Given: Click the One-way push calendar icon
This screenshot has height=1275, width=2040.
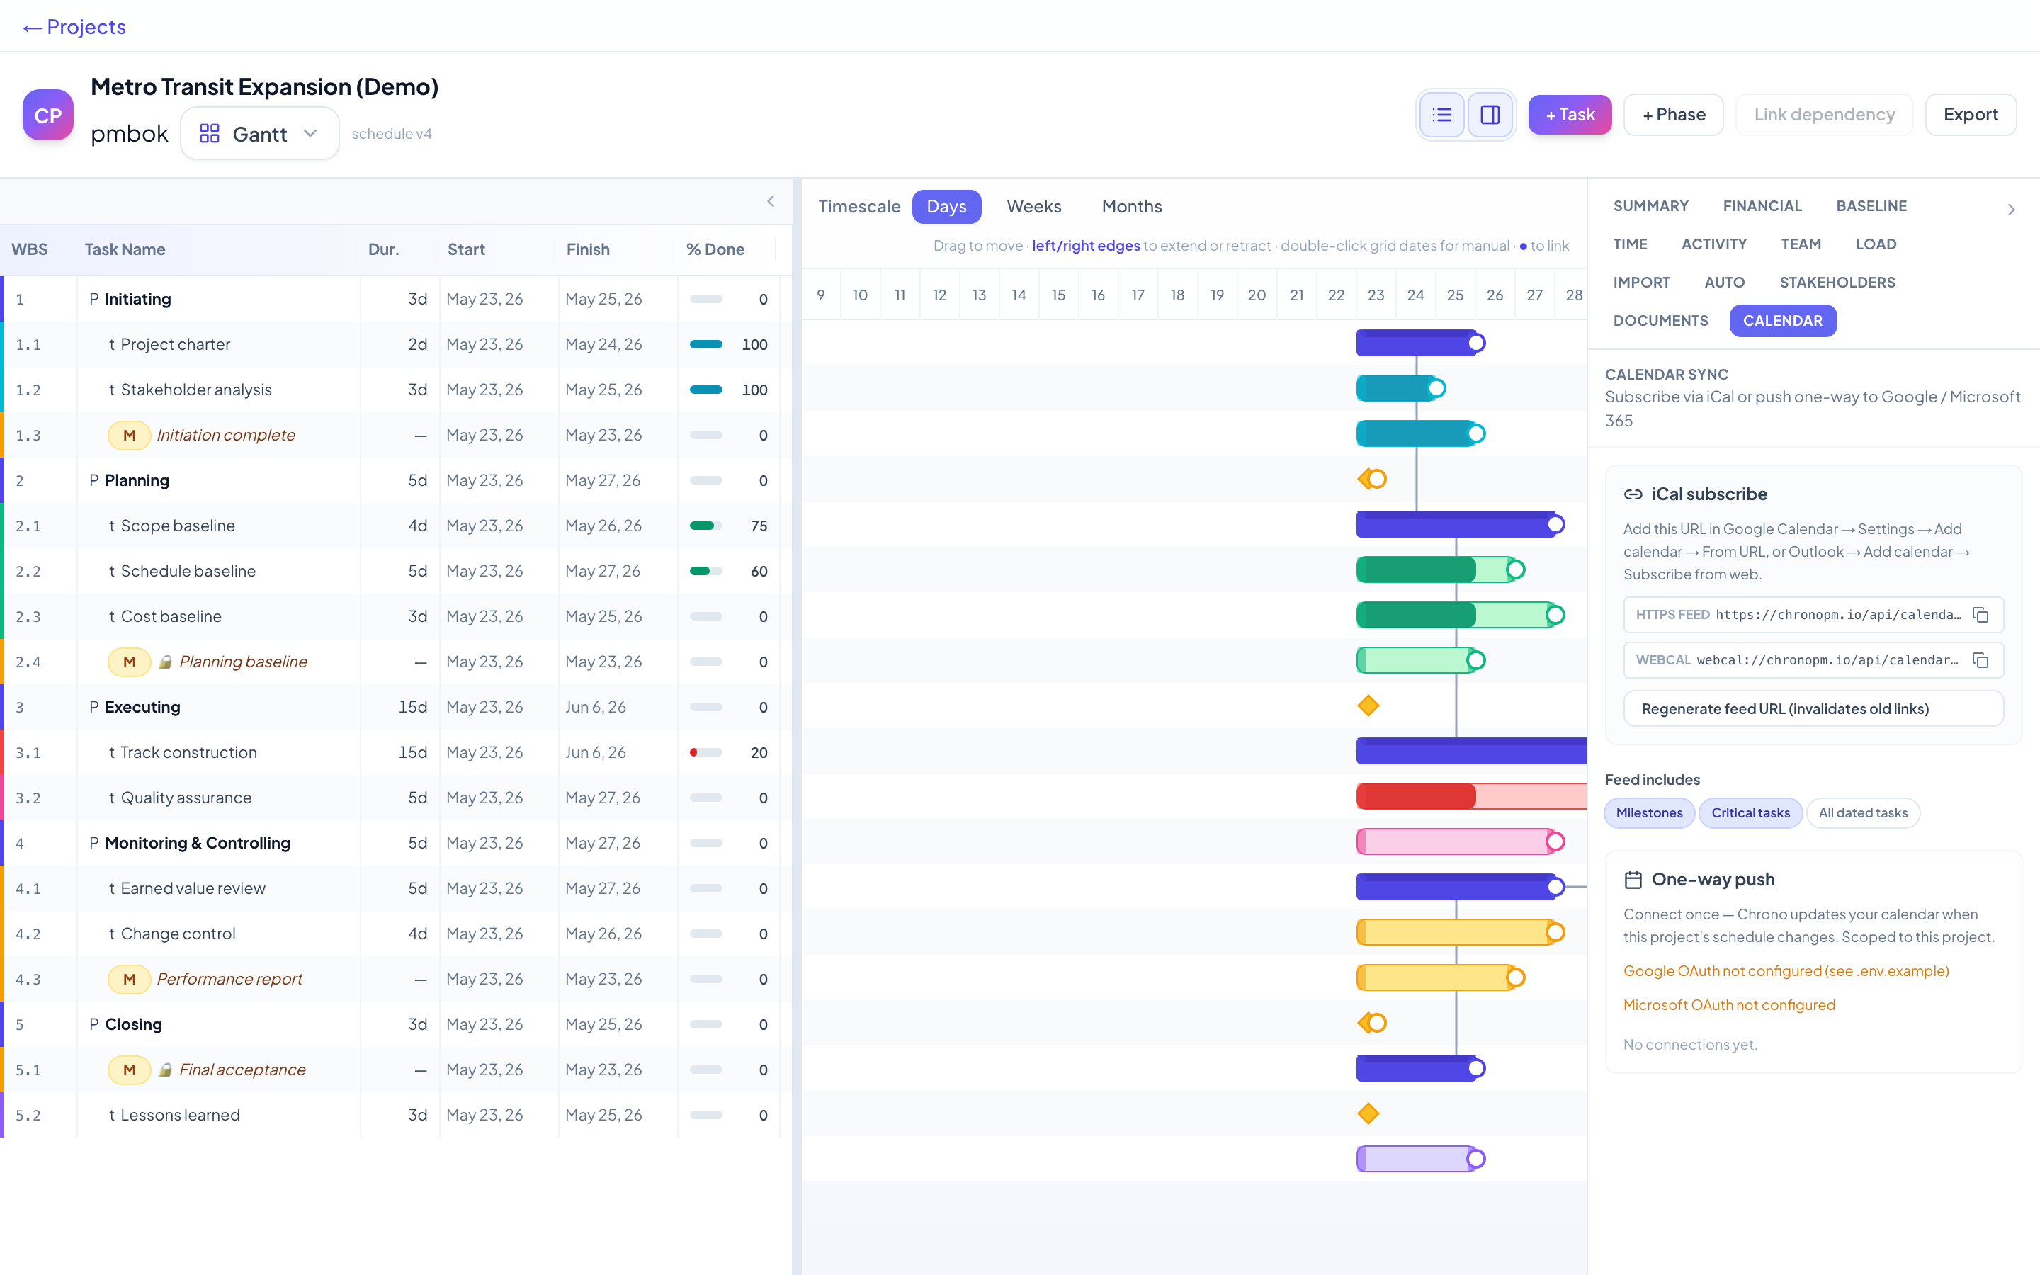Looking at the screenshot, I should (1633, 880).
